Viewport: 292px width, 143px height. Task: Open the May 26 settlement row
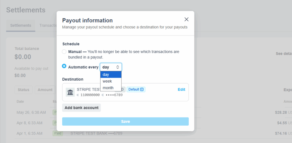31,112
